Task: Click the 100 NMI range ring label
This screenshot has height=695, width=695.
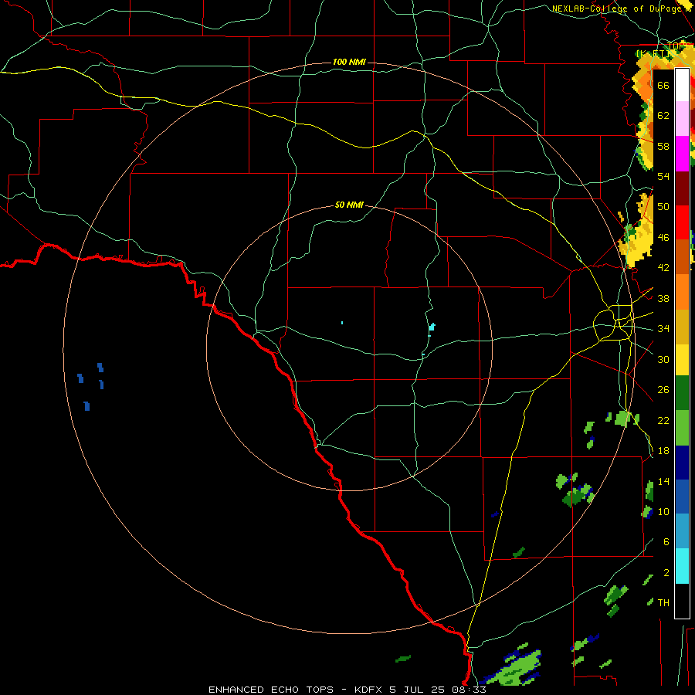Action: pos(349,62)
